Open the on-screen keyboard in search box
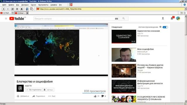This screenshot has height=105, width=187. point(116,19)
